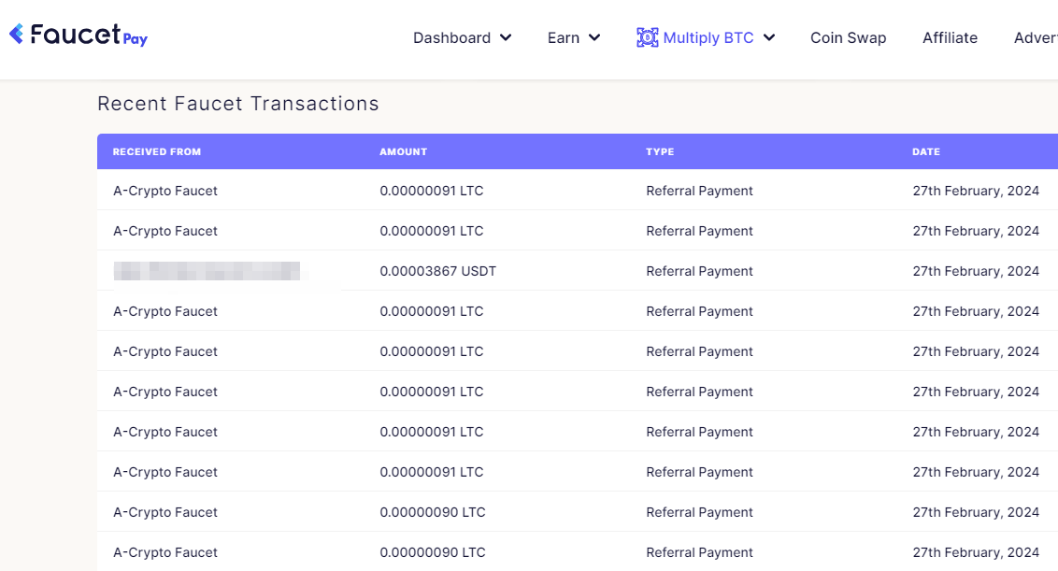Click the Recent Faucet Transactions heading
The width and height of the screenshot is (1058, 571).
(x=238, y=104)
